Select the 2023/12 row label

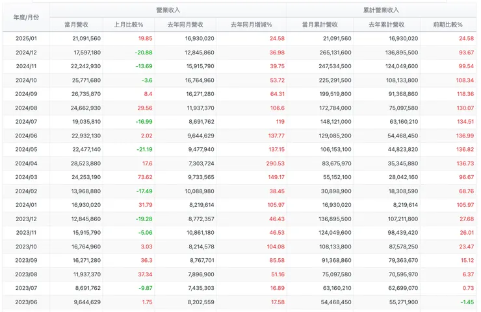26,219
